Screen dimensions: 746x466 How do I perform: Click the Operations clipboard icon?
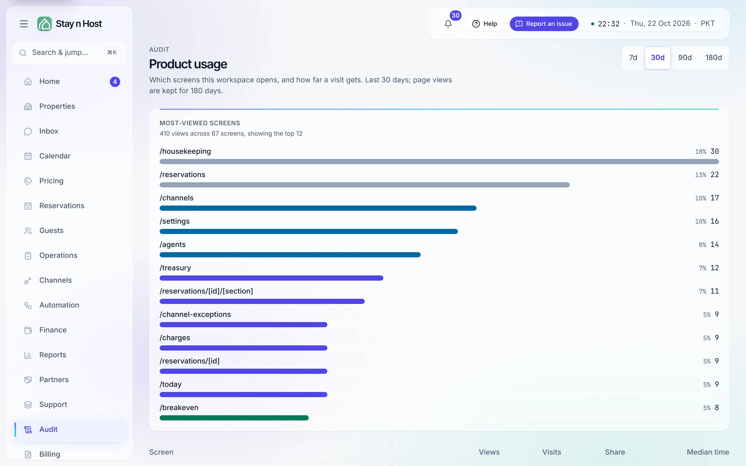pos(28,256)
